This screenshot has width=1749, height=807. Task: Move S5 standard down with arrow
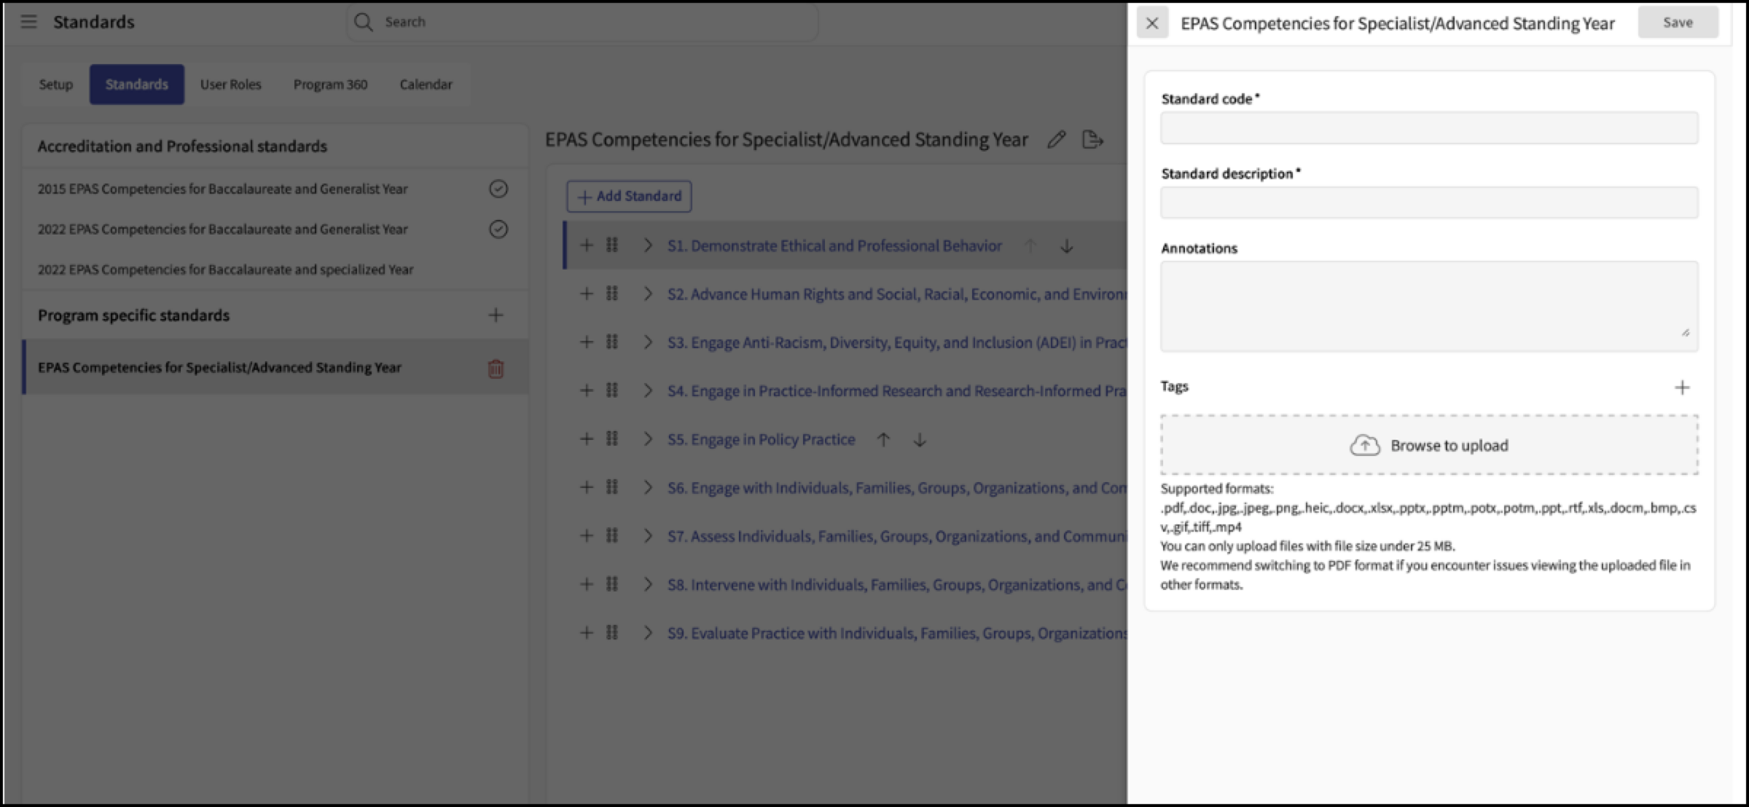coord(920,439)
